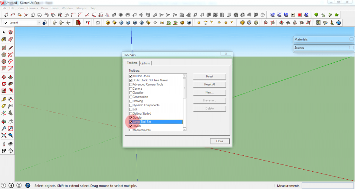
Task: Expand the Scenes panel
Action: [x=352, y=48]
